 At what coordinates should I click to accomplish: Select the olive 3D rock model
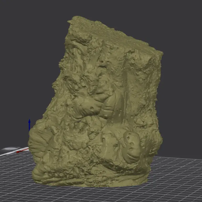click(95, 103)
